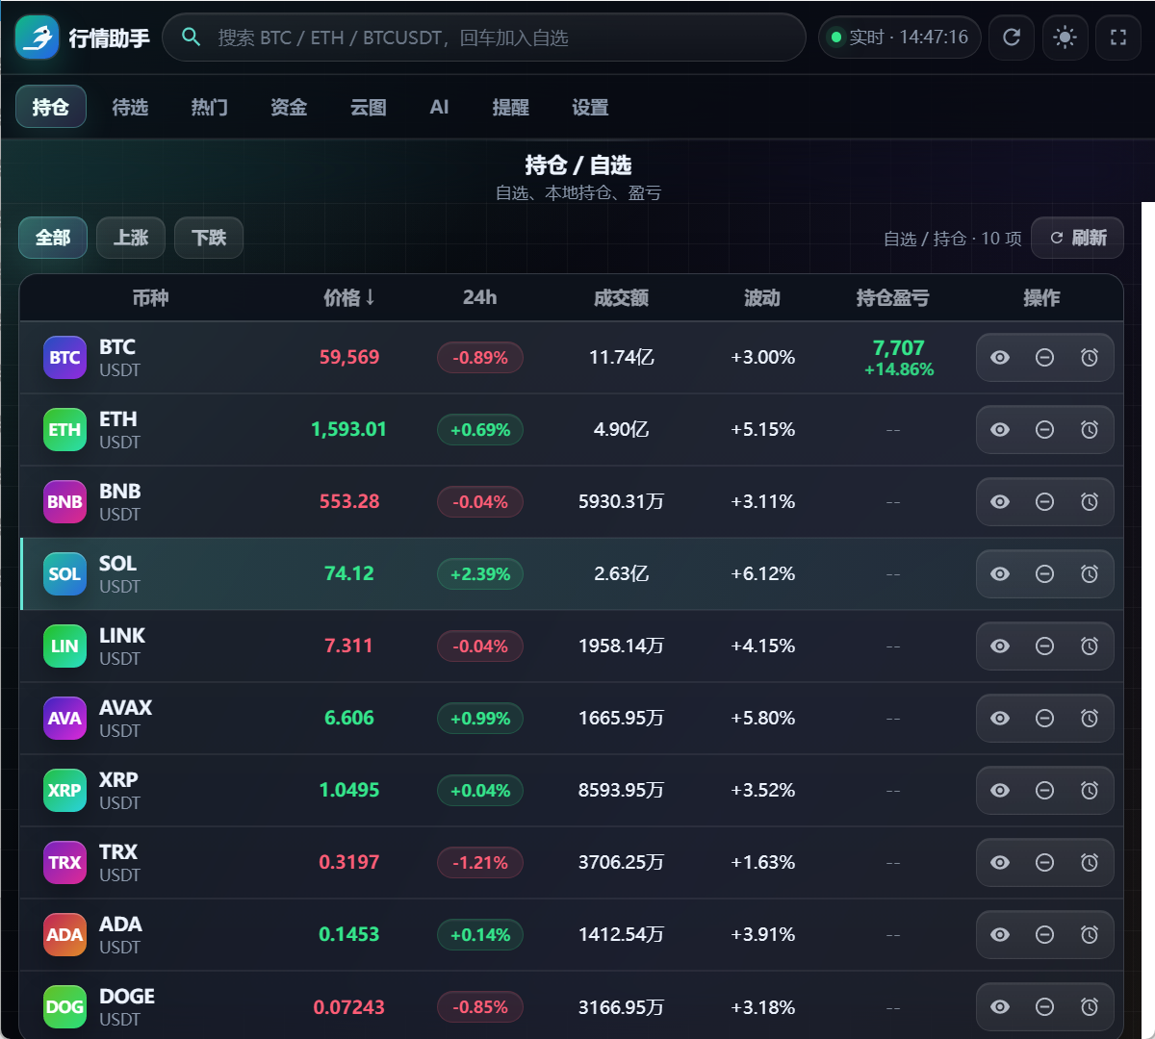1155x1039 pixels.
Task: Open the AI tab
Action: point(439,107)
